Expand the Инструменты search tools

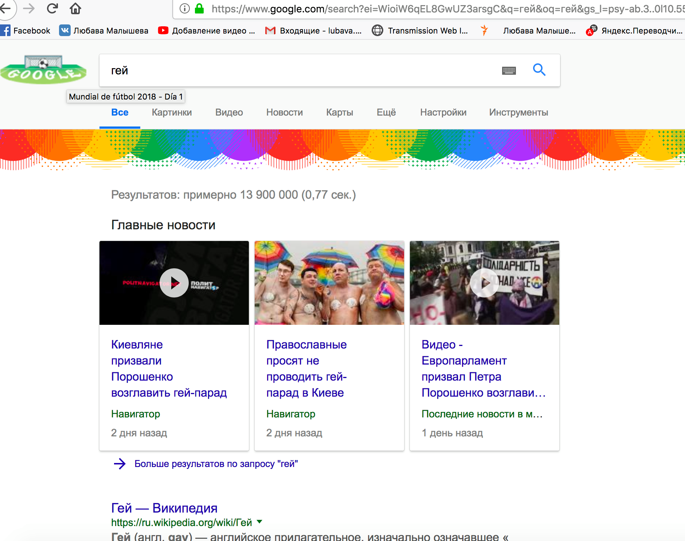[x=518, y=112]
